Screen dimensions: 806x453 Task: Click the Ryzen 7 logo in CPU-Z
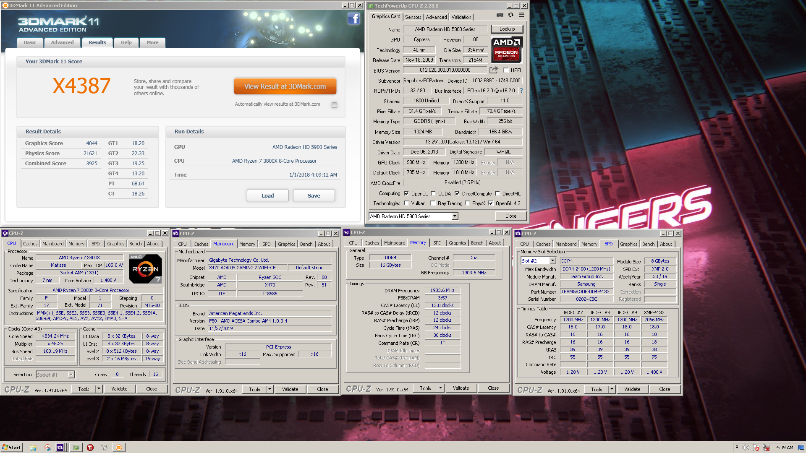click(x=145, y=269)
